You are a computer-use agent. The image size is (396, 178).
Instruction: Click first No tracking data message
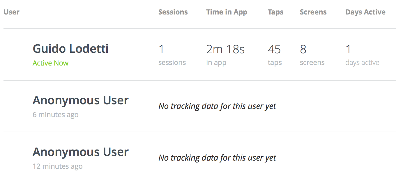pos(217,106)
